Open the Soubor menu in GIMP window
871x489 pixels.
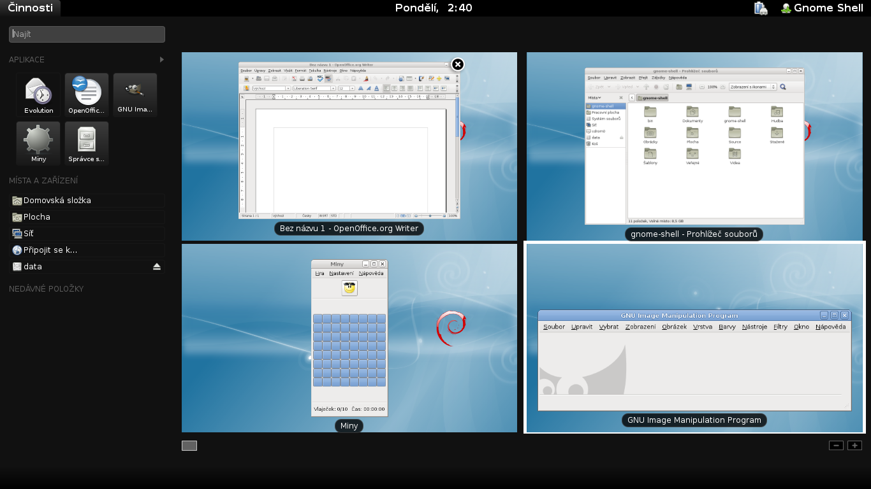click(x=554, y=327)
